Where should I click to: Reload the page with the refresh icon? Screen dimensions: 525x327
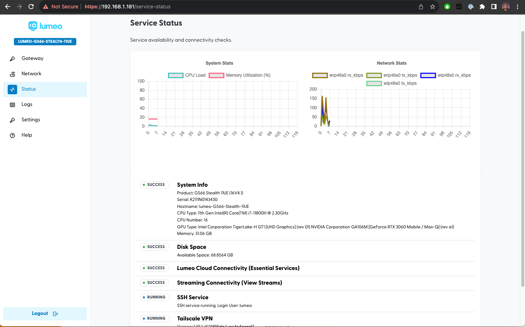31,7
